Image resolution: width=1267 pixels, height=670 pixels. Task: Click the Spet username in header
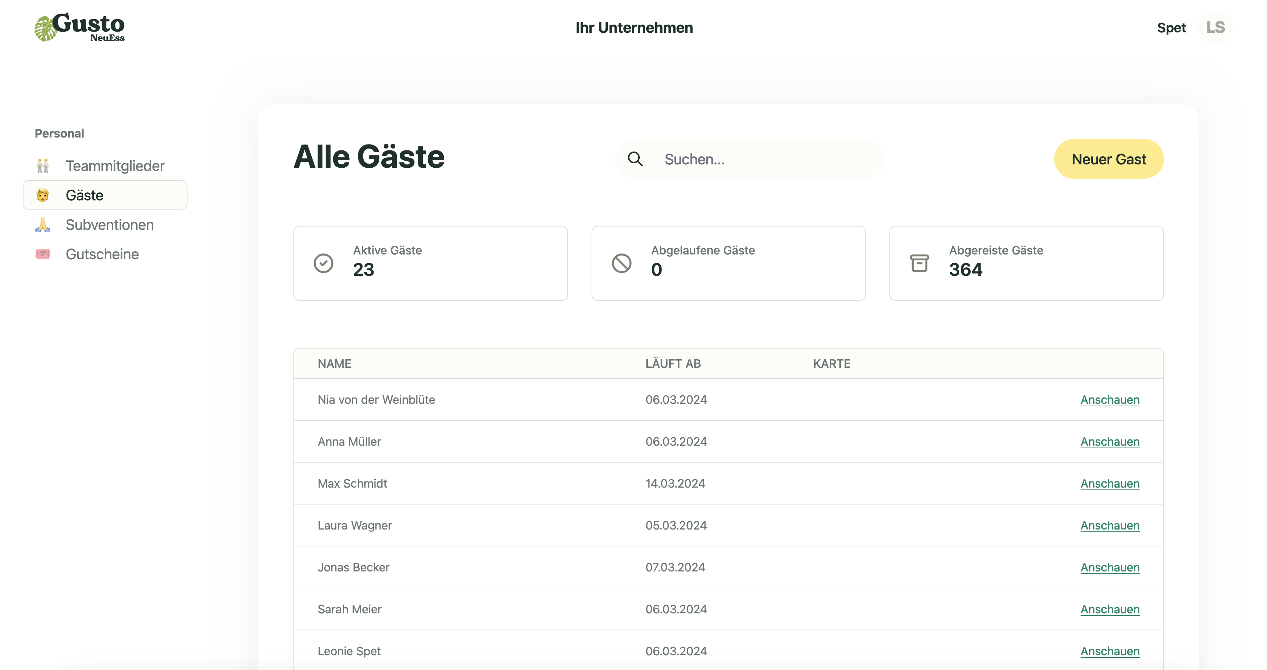[x=1171, y=28]
